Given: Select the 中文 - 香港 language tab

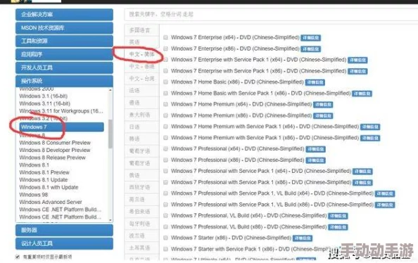Looking at the screenshot, I should tap(141, 66).
